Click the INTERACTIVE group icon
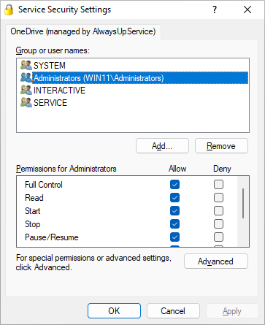Viewport: 265px width, 325px height. click(26, 90)
